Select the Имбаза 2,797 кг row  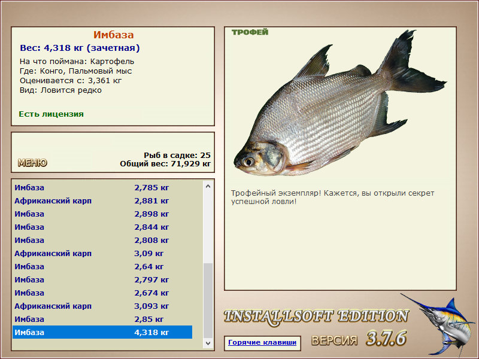pos(102,279)
